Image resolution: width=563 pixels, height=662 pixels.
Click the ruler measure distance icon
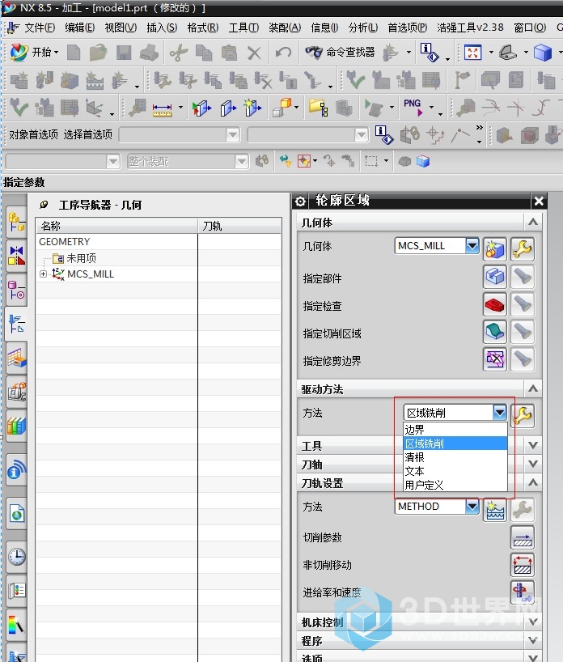pos(162,110)
